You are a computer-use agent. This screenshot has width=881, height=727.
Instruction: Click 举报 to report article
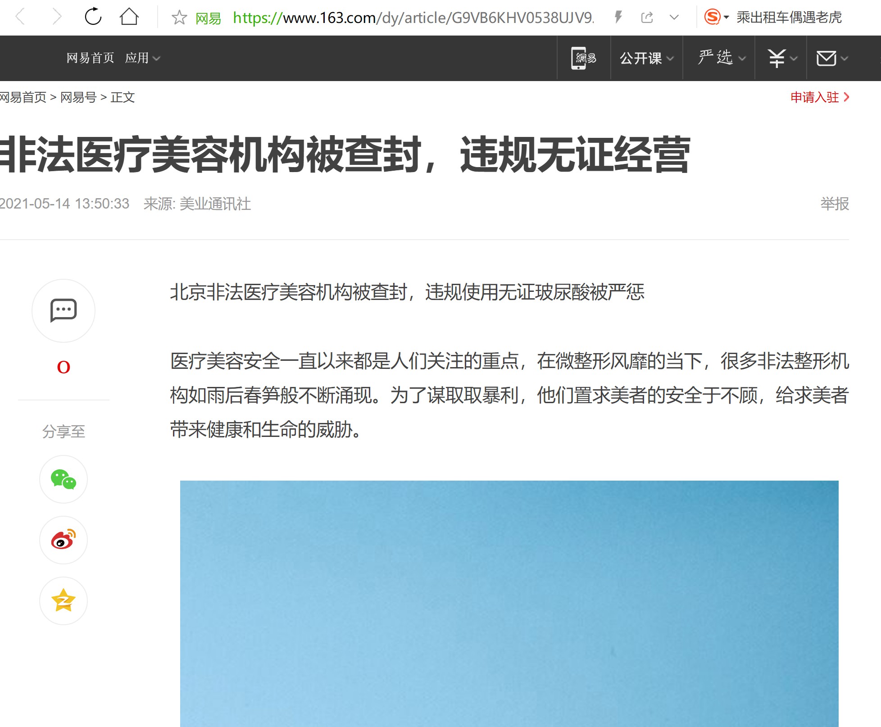(x=835, y=204)
